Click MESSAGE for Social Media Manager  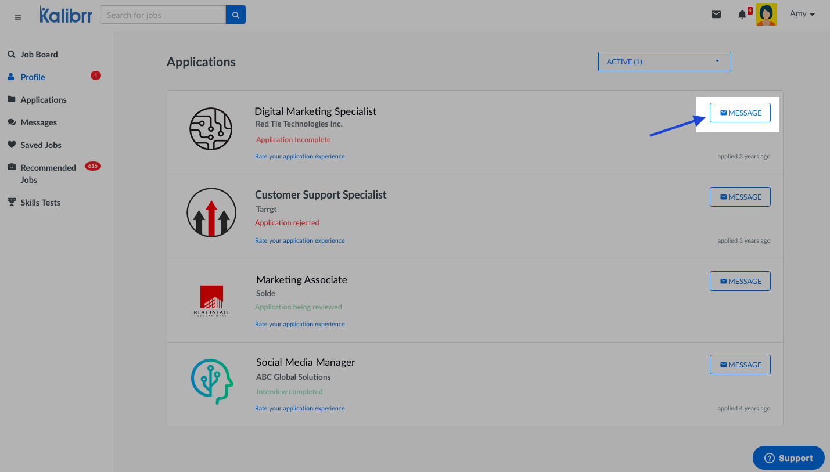point(740,365)
